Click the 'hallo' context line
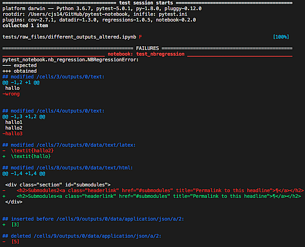This screenshot has height=247, width=305. (x=13, y=88)
